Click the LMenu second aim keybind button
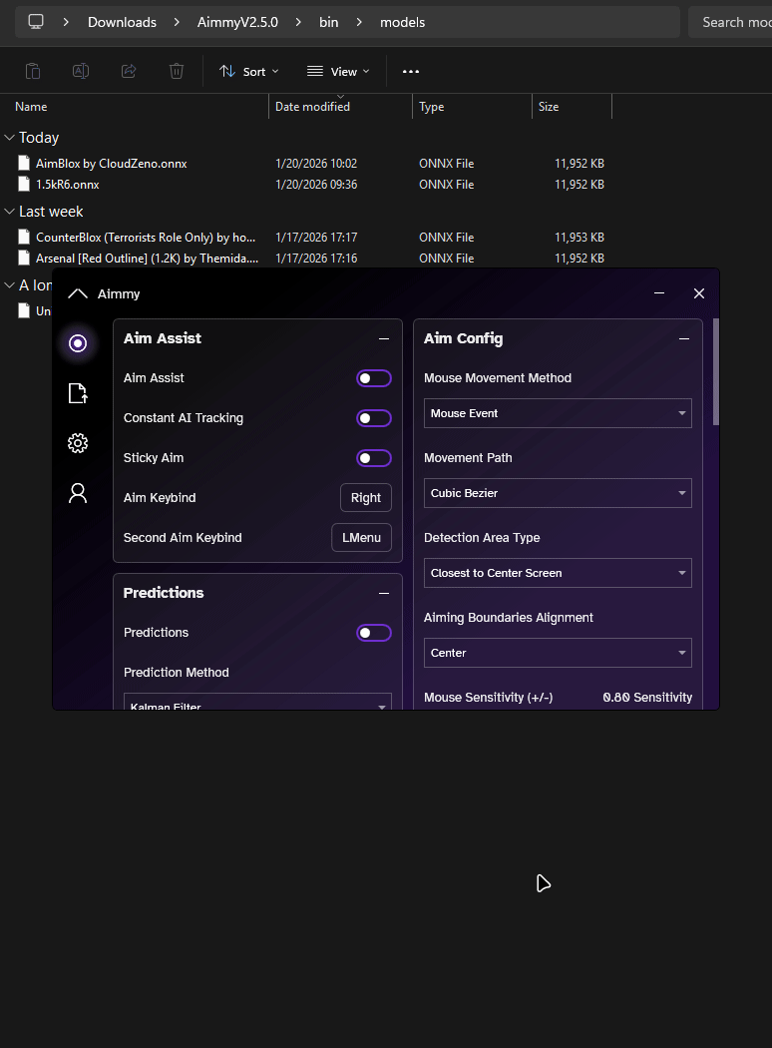772x1048 pixels. 361,537
